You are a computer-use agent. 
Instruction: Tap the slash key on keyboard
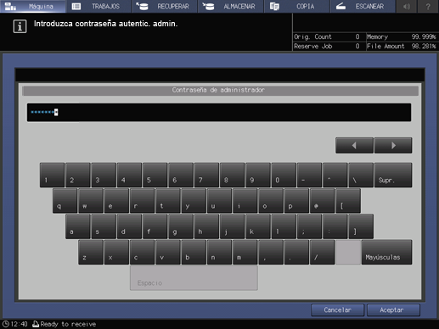tap(322, 252)
